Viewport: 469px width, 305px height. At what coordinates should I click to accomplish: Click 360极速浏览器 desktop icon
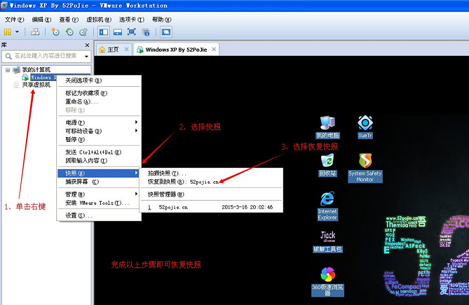[328, 282]
